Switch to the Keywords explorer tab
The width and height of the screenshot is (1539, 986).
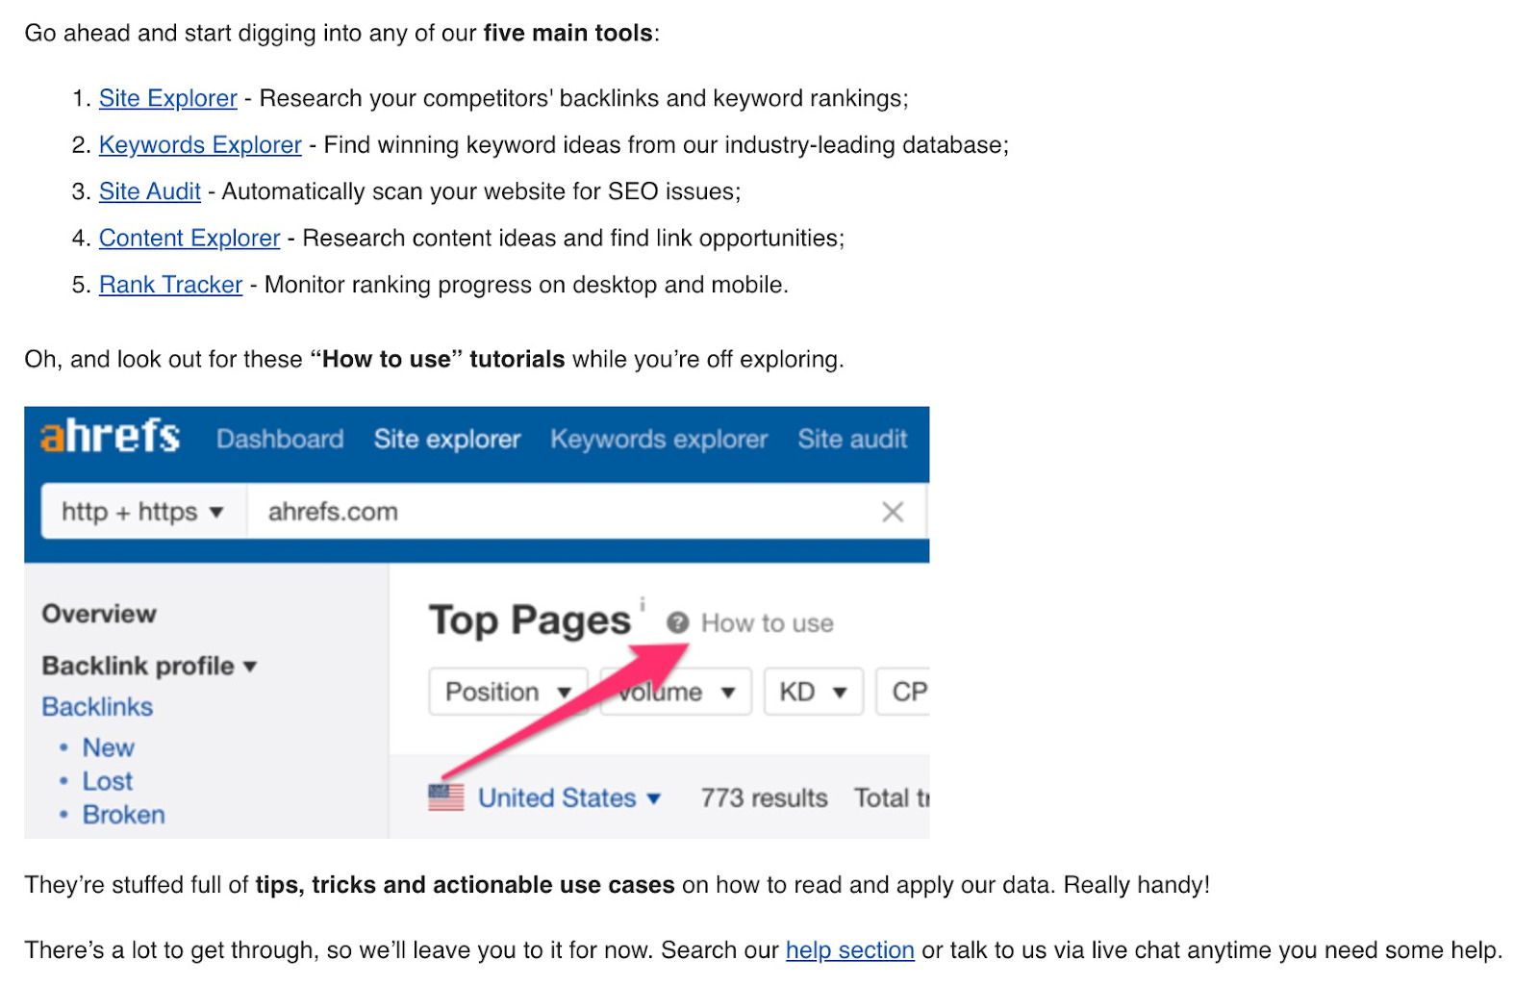click(658, 439)
